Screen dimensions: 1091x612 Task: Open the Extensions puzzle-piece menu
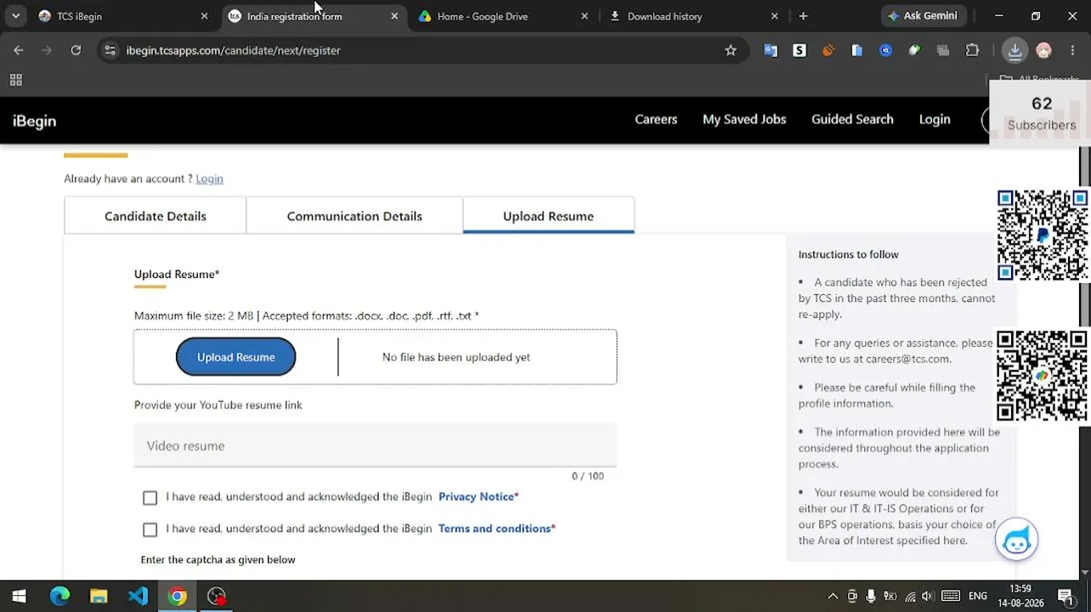point(973,50)
